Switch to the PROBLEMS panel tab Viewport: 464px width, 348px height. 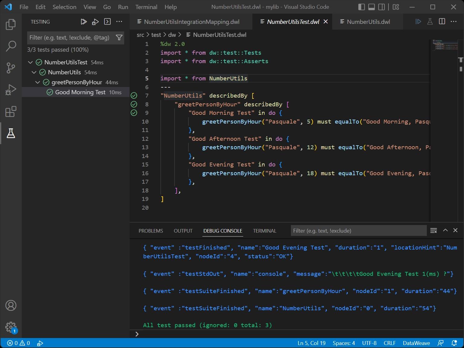[151, 231]
